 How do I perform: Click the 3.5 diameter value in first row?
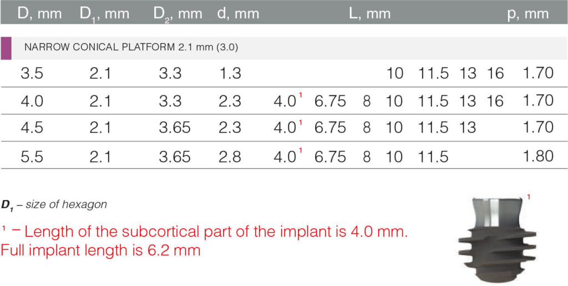coord(32,73)
